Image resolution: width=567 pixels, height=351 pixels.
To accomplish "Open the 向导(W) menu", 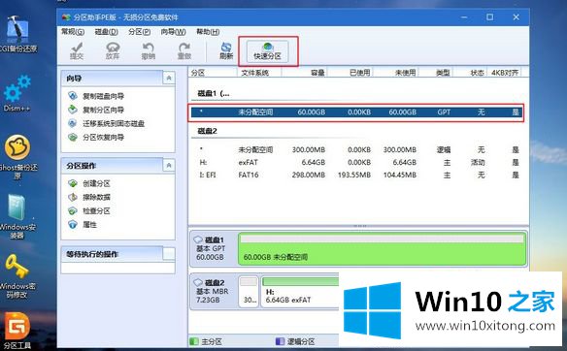I will (x=173, y=32).
